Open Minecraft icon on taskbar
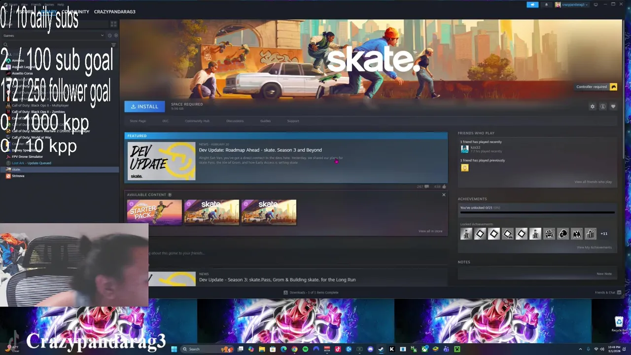Viewport: 631px width, 355px height. click(457, 349)
